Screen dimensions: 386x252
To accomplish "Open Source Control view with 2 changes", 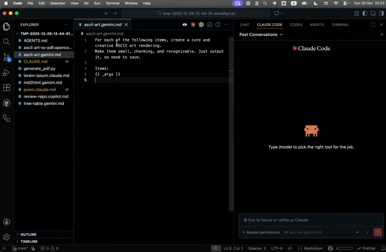I will [6, 57].
